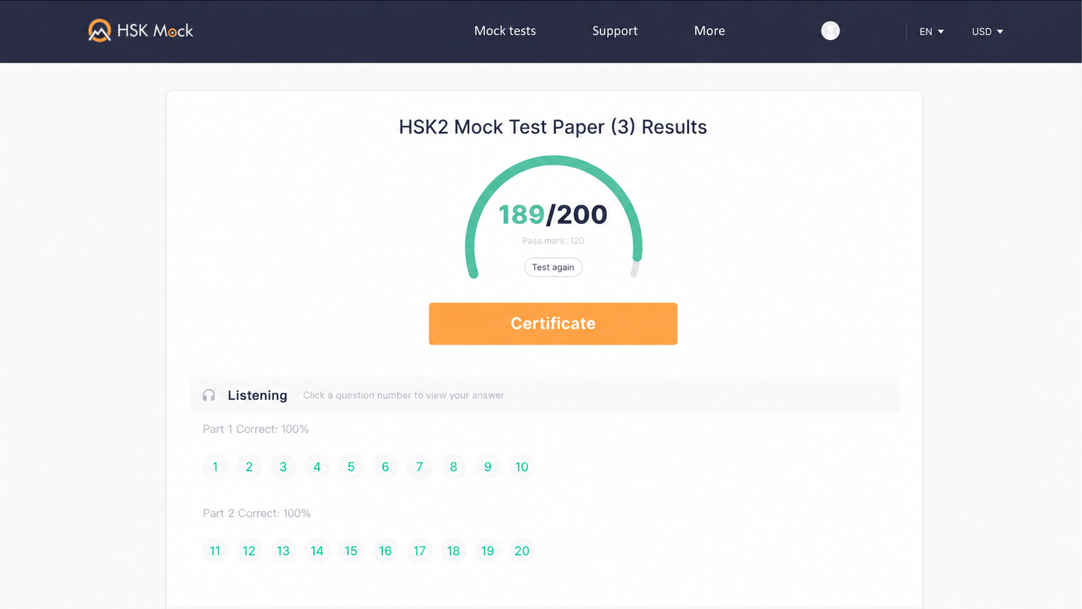Viewport: 1082px width, 609px height.
Task: Select question number 5
Action: click(351, 467)
